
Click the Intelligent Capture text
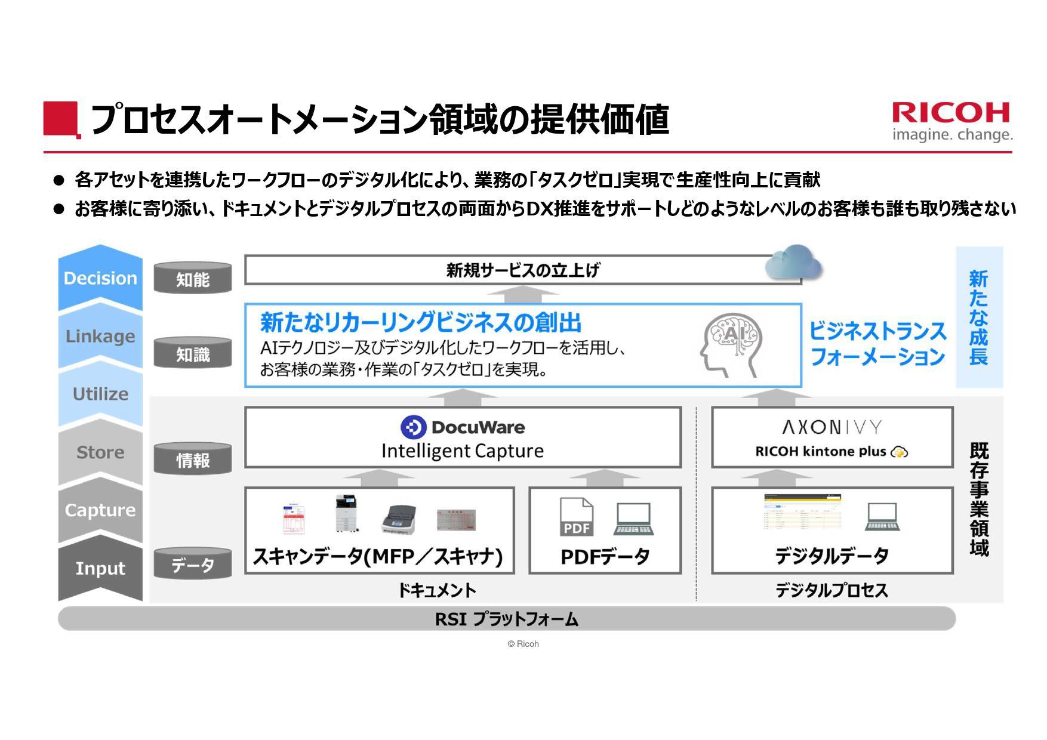(x=463, y=451)
